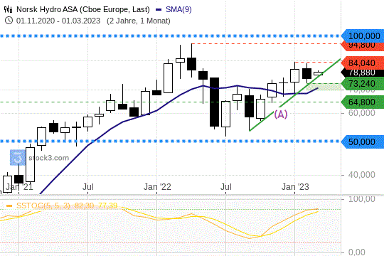384x256 pixels.
Task: Click the Jan '22 time axis label
Action: (x=157, y=187)
